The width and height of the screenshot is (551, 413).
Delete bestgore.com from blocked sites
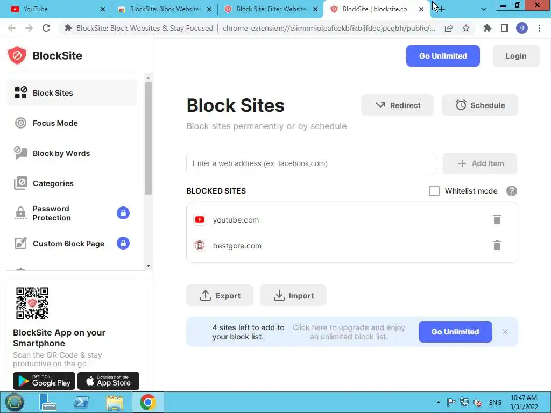(x=497, y=245)
